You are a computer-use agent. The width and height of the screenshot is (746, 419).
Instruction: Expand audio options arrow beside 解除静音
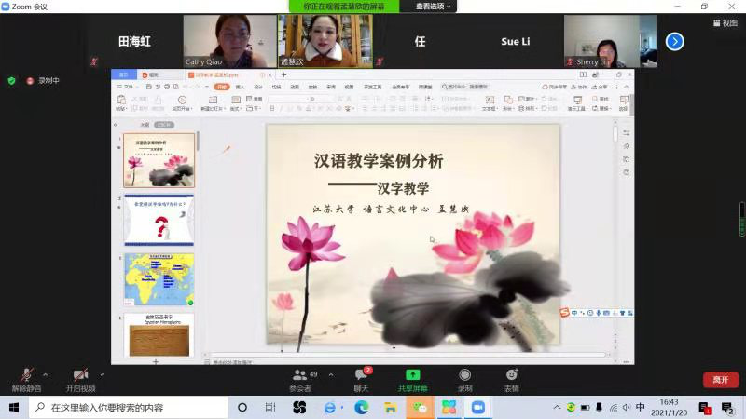coord(48,374)
